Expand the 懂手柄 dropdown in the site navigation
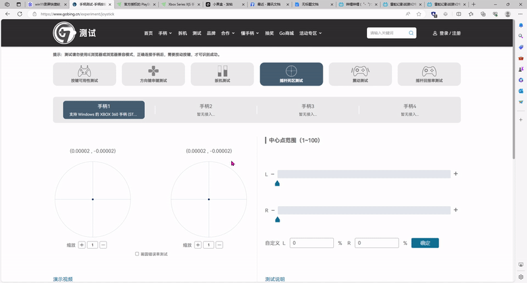The image size is (527, 283). click(250, 33)
